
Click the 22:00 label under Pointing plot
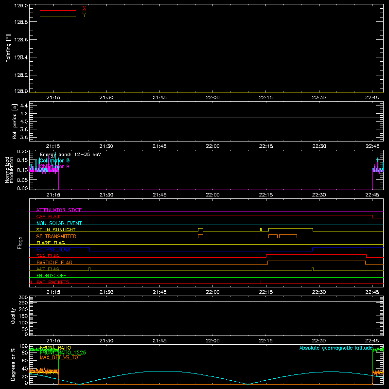coord(212,98)
